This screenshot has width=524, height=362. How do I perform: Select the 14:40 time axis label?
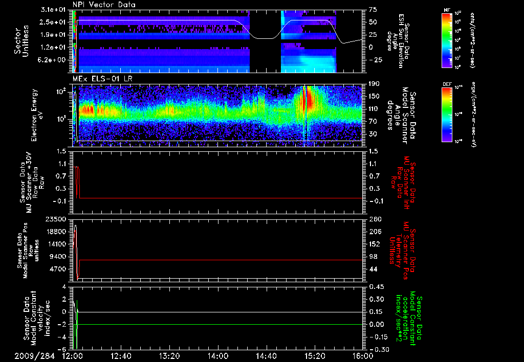[x=266, y=356]
